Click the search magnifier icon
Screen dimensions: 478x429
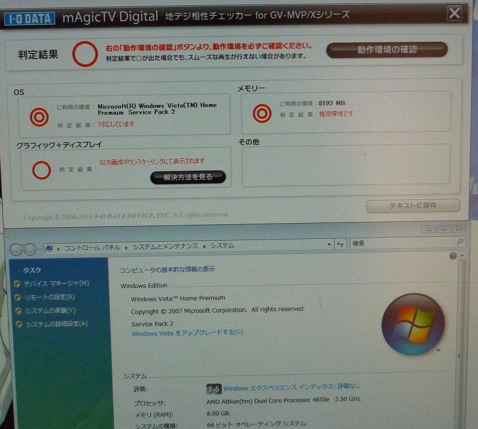460,242
